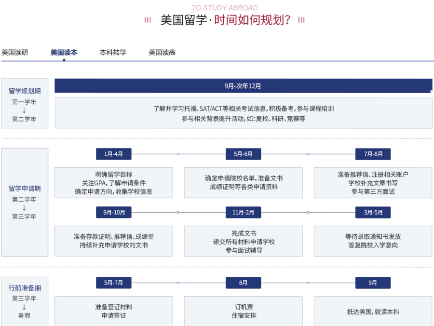The image size is (434, 326).
Task: Click the 1月-4月 timeline marker
Action: pos(114,154)
